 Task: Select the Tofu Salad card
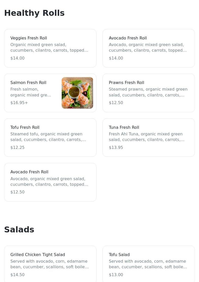pyautogui.click(x=148, y=264)
